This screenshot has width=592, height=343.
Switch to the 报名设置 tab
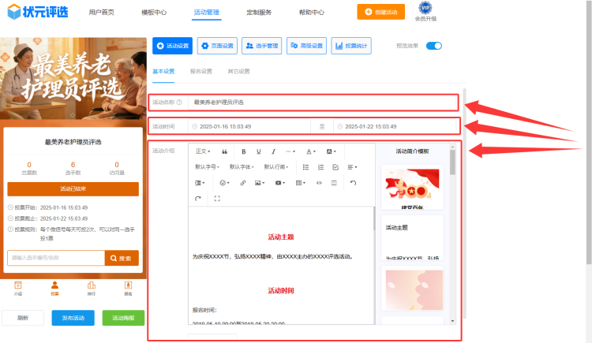(200, 71)
